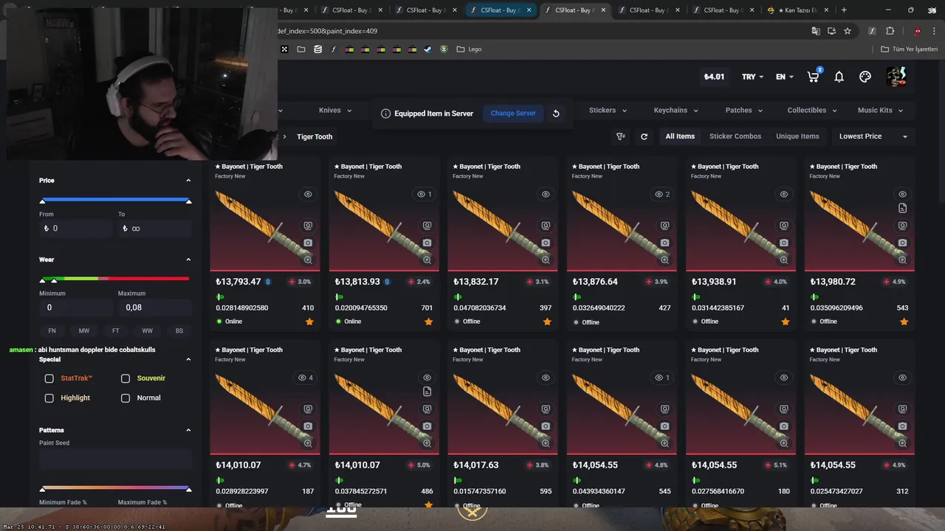Favorite the ₺13,938.91 Bayonet with star

[785, 322]
